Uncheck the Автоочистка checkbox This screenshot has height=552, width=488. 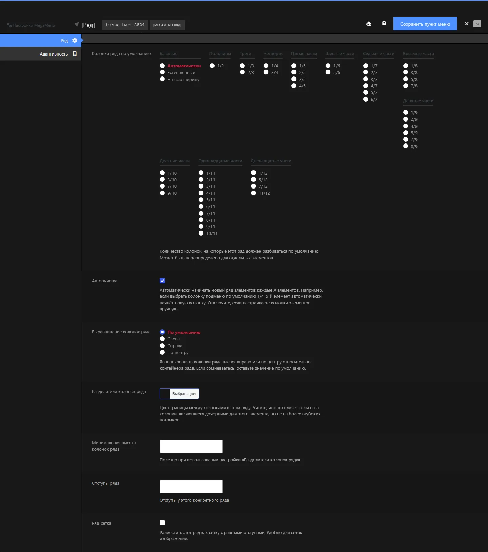(162, 281)
